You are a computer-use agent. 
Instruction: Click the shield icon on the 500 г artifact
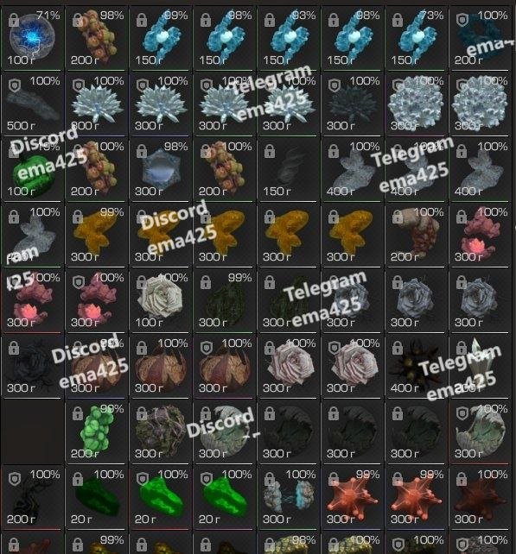tap(15, 85)
